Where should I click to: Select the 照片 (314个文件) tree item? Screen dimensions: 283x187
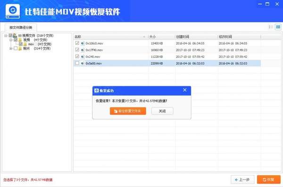click(x=37, y=49)
